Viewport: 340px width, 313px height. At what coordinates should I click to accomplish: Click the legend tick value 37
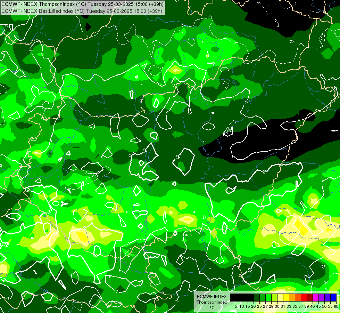301,306
